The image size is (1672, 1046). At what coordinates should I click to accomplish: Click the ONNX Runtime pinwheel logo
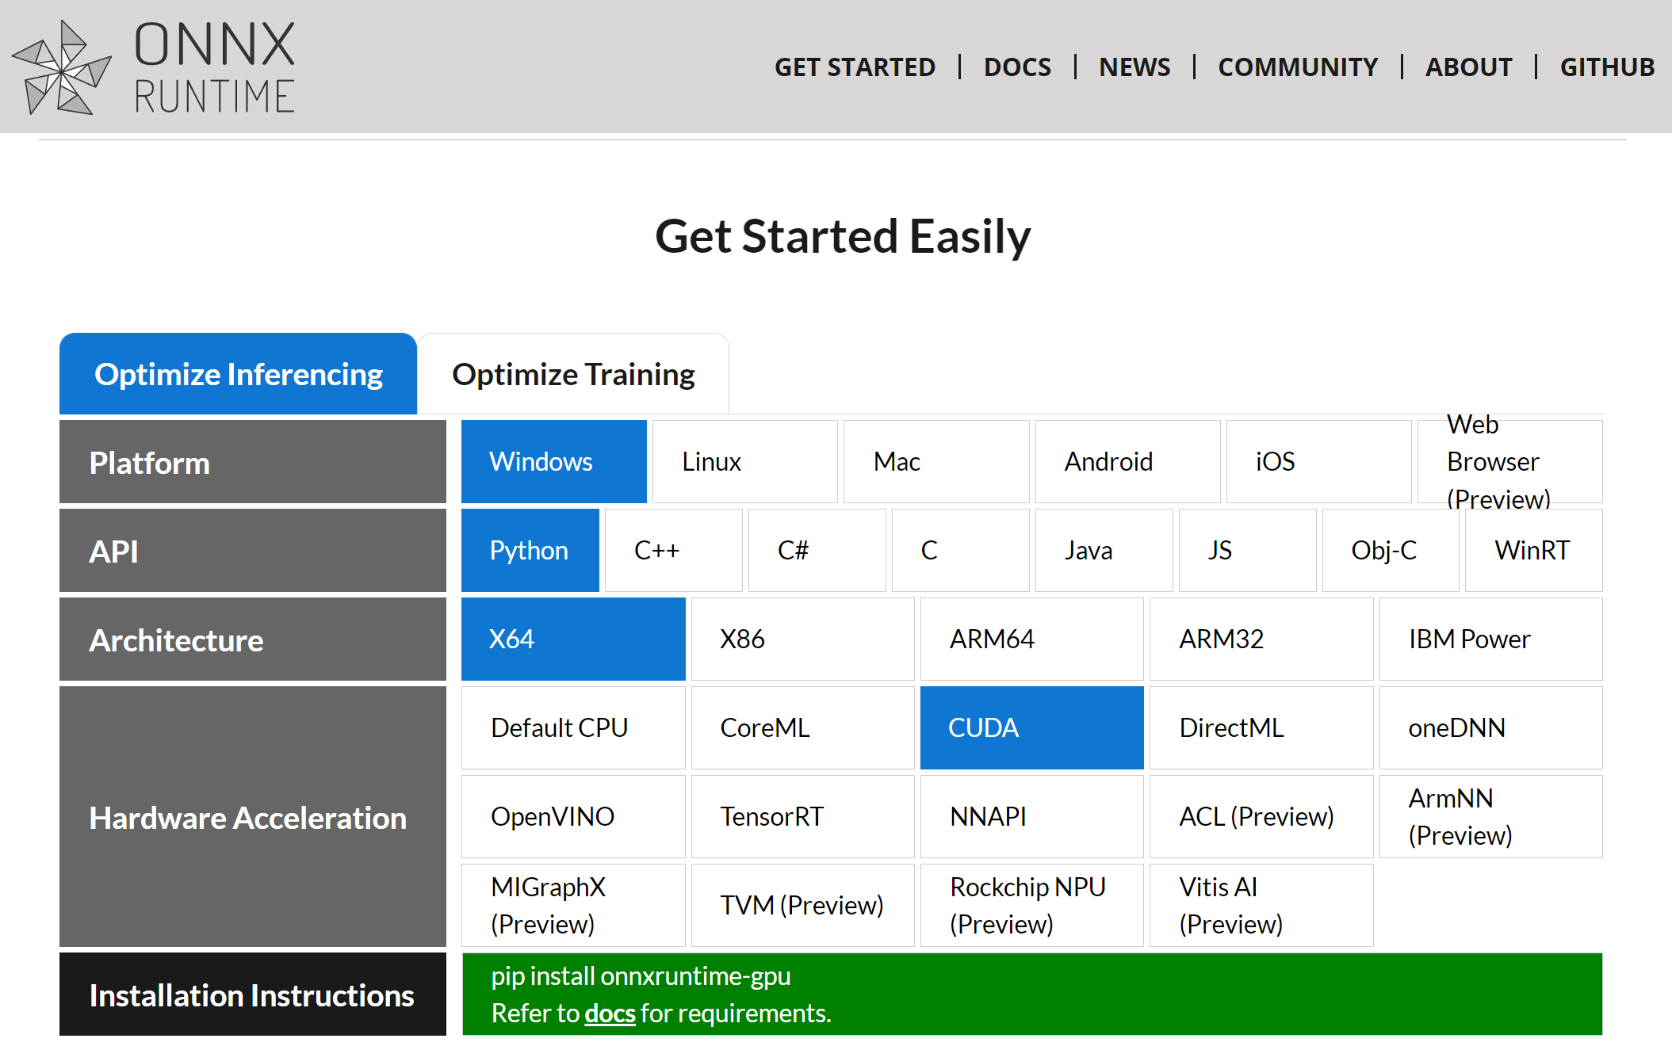[62, 68]
